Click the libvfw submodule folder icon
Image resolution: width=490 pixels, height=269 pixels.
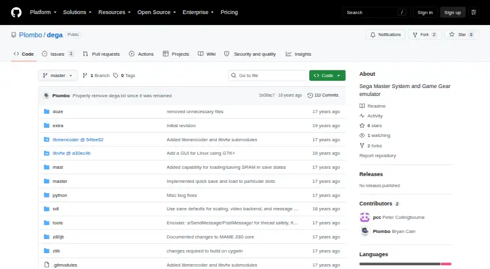pos(47,153)
